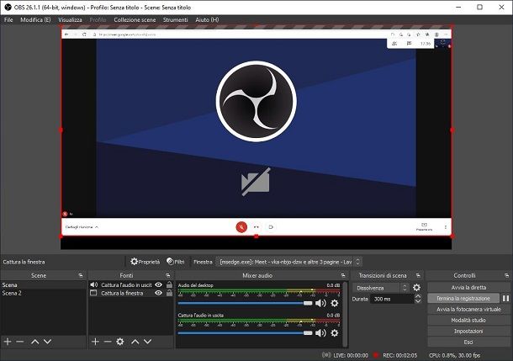Move source down in Fonti list
Viewport: 513px width, 361px height.
[x=147, y=342]
